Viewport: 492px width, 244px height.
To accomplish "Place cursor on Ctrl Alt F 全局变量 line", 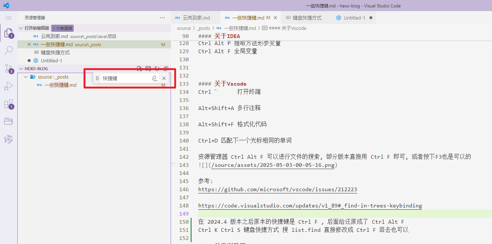I will (228, 51).
